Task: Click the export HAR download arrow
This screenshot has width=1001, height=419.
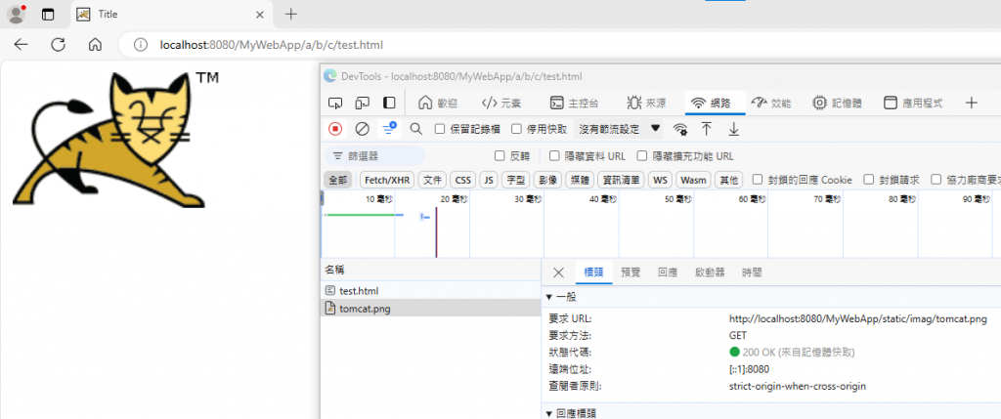Action: (733, 129)
